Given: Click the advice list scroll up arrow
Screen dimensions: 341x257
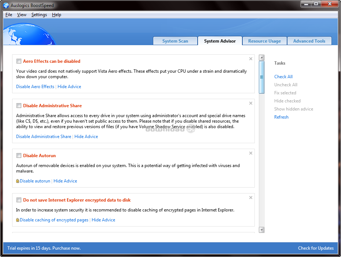Looking at the screenshot, I should point(262,58).
